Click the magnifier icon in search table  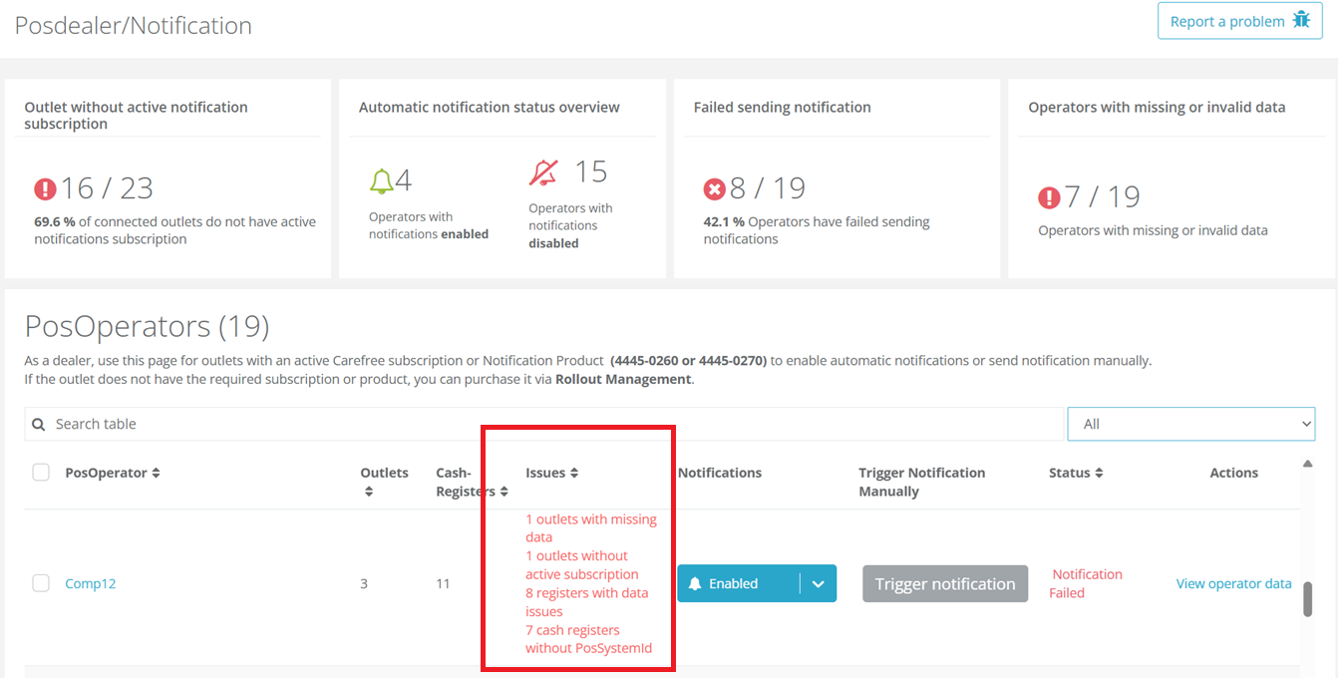pyautogui.click(x=39, y=424)
